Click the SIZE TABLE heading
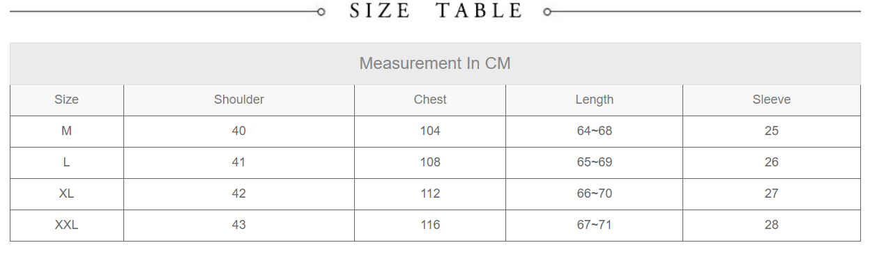870x268 pixels. [x=436, y=11]
